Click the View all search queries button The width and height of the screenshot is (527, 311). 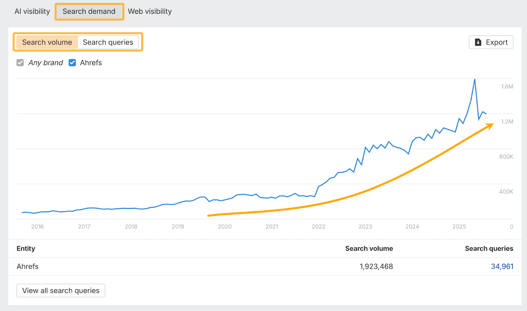point(61,290)
